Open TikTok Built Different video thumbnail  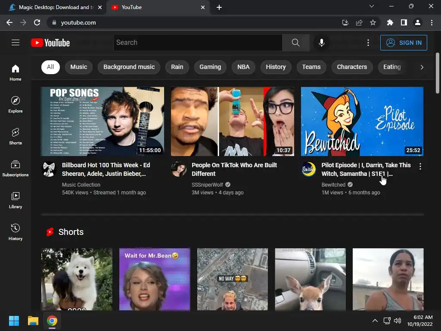coord(232,121)
